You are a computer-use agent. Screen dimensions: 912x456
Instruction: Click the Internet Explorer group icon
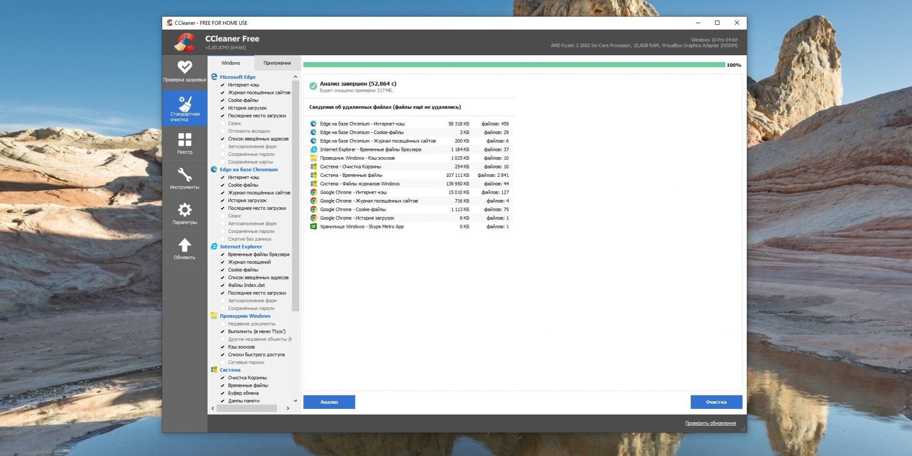click(214, 246)
